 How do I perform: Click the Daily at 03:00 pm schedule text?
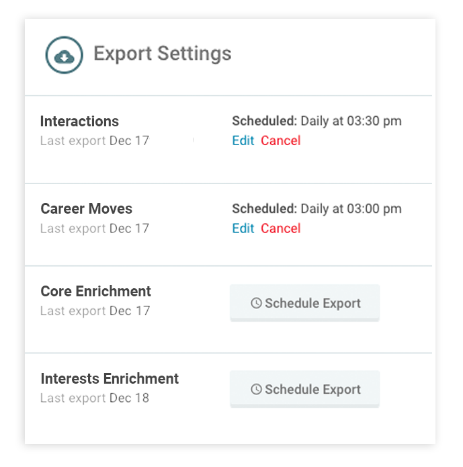pyautogui.click(x=351, y=209)
